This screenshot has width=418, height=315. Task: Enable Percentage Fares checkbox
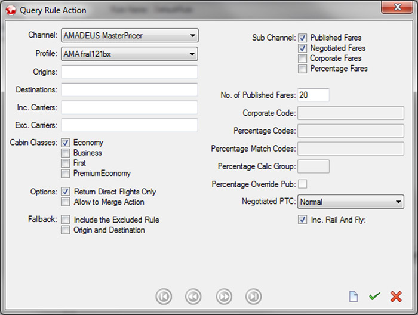click(302, 69)
